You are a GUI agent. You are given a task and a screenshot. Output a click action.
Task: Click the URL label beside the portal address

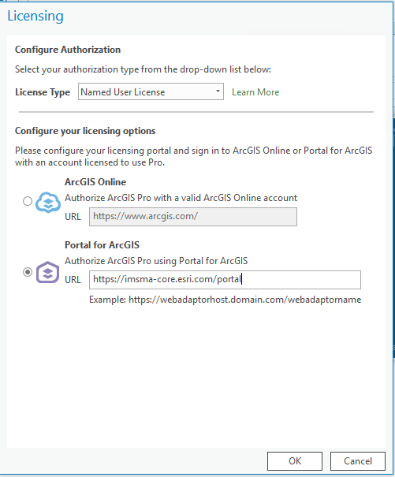[x=73, y=280]
